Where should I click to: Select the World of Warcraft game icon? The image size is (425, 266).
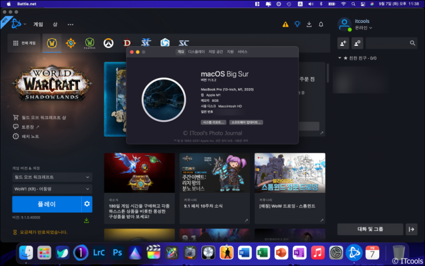(x=52, y=43)
